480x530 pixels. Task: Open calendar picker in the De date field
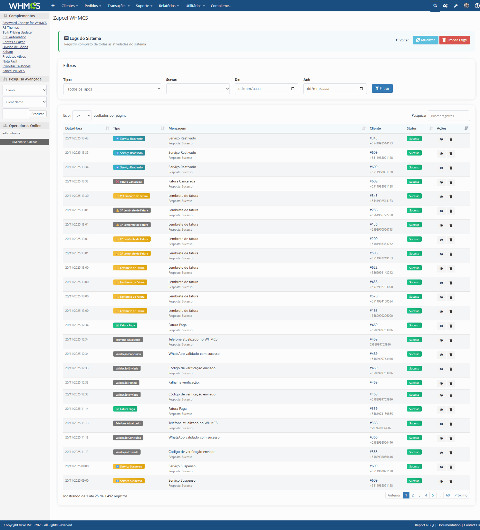(x=293, y=89)
